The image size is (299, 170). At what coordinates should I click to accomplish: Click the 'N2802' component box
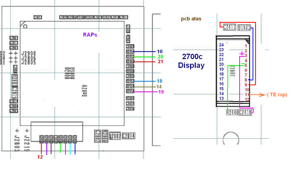(115, 136)
